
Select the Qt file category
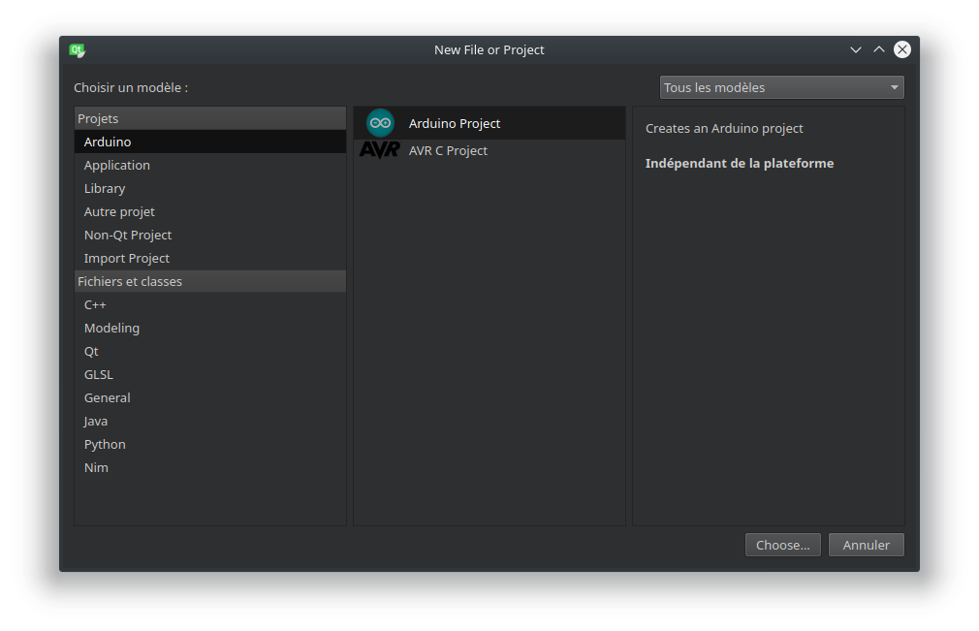(210, 352)
